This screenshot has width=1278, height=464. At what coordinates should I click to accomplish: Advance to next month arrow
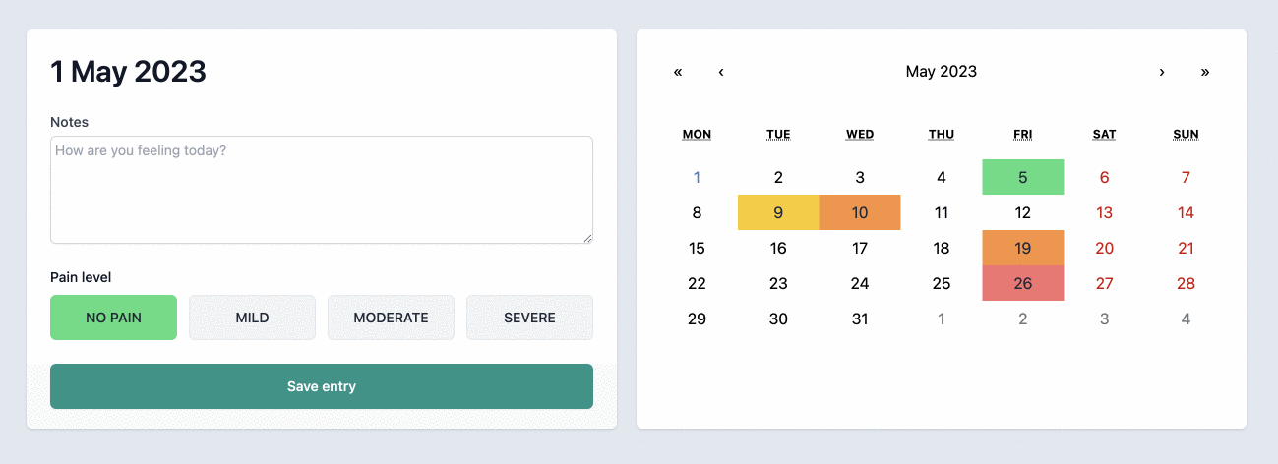coord(1162,72)
